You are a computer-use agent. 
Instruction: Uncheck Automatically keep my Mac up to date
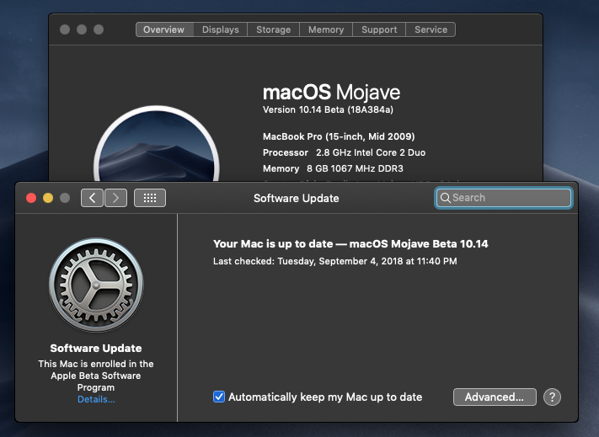click(219, 397)
